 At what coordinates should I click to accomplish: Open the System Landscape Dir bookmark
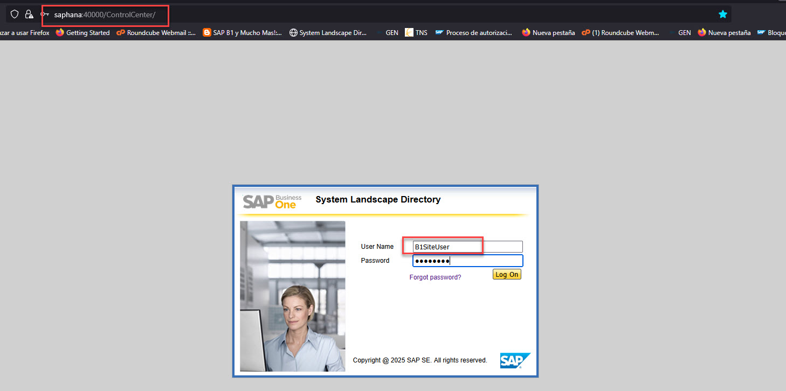[x=328, y=33]
